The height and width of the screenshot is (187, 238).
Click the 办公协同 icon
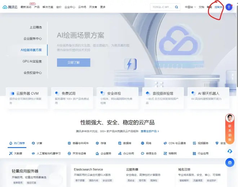(120, 153)
